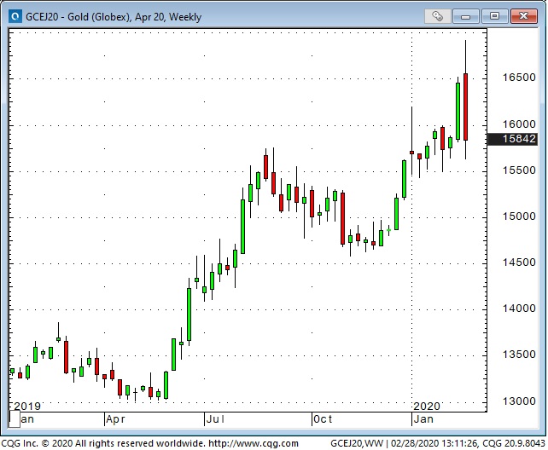This screenshot has height=450, width=548.
Task: Click the 16000 price axis label
Action: pyautogui.click(x=519, y=124)
